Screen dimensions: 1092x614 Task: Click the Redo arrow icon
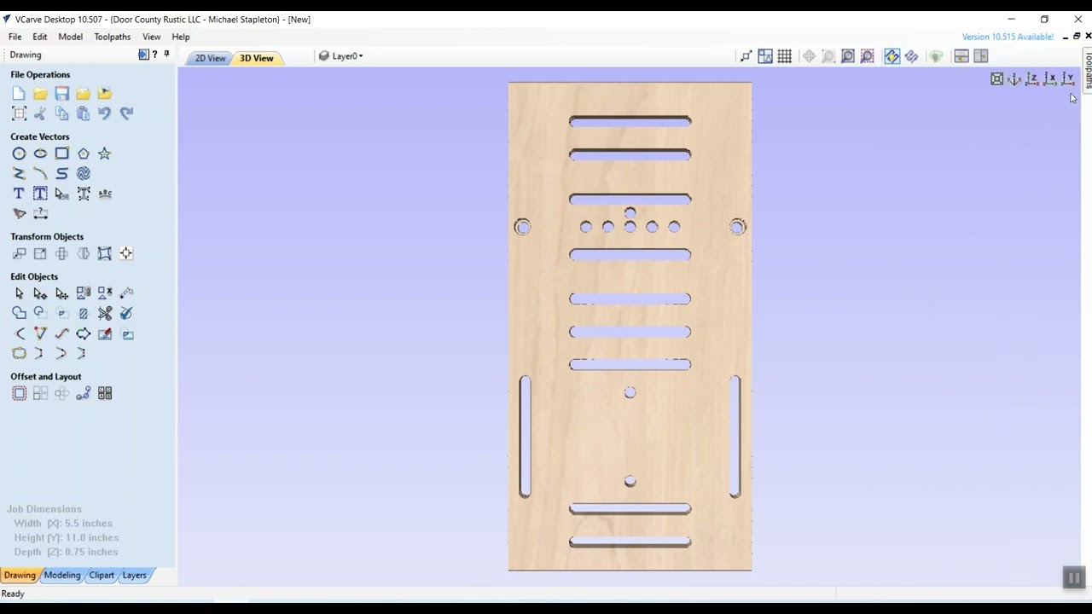(126, 113)
